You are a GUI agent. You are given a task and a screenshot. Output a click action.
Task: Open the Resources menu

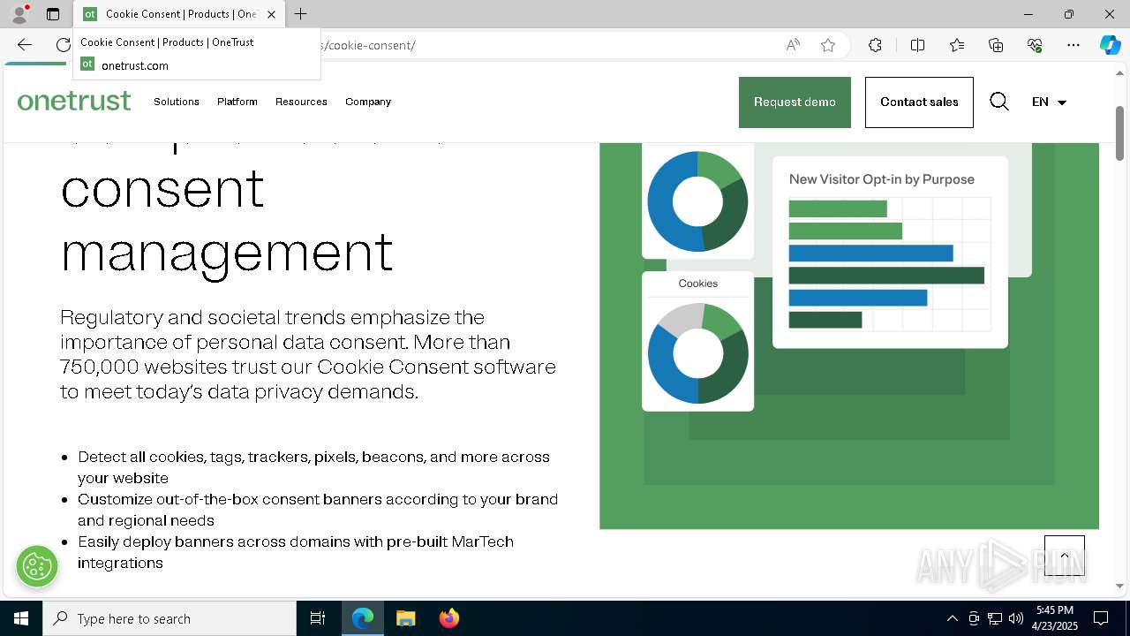click(301, 102)
